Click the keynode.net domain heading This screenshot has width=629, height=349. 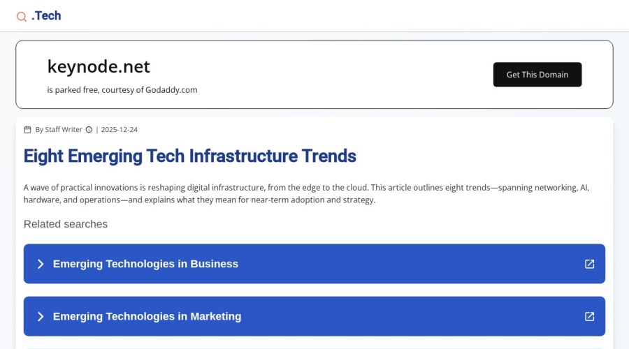99,66
